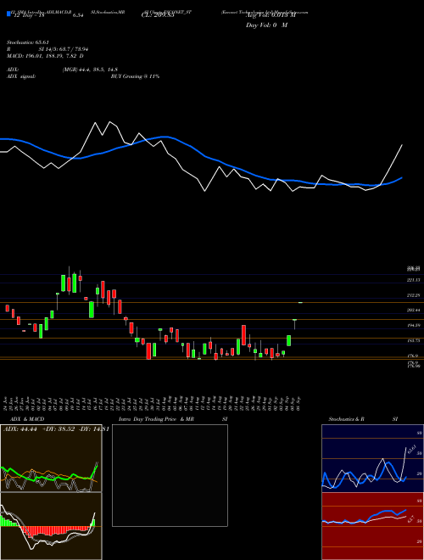Click the '63.61' stochastics value on blue panel

tap(411, 449)
